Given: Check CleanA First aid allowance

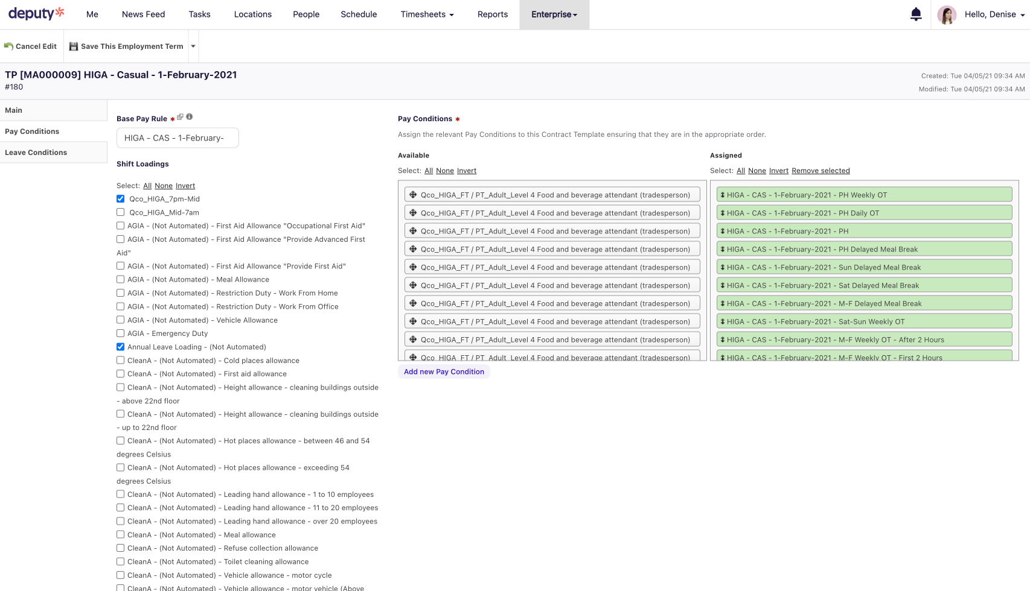Looking at the screenshot, I should pos(121,373).
